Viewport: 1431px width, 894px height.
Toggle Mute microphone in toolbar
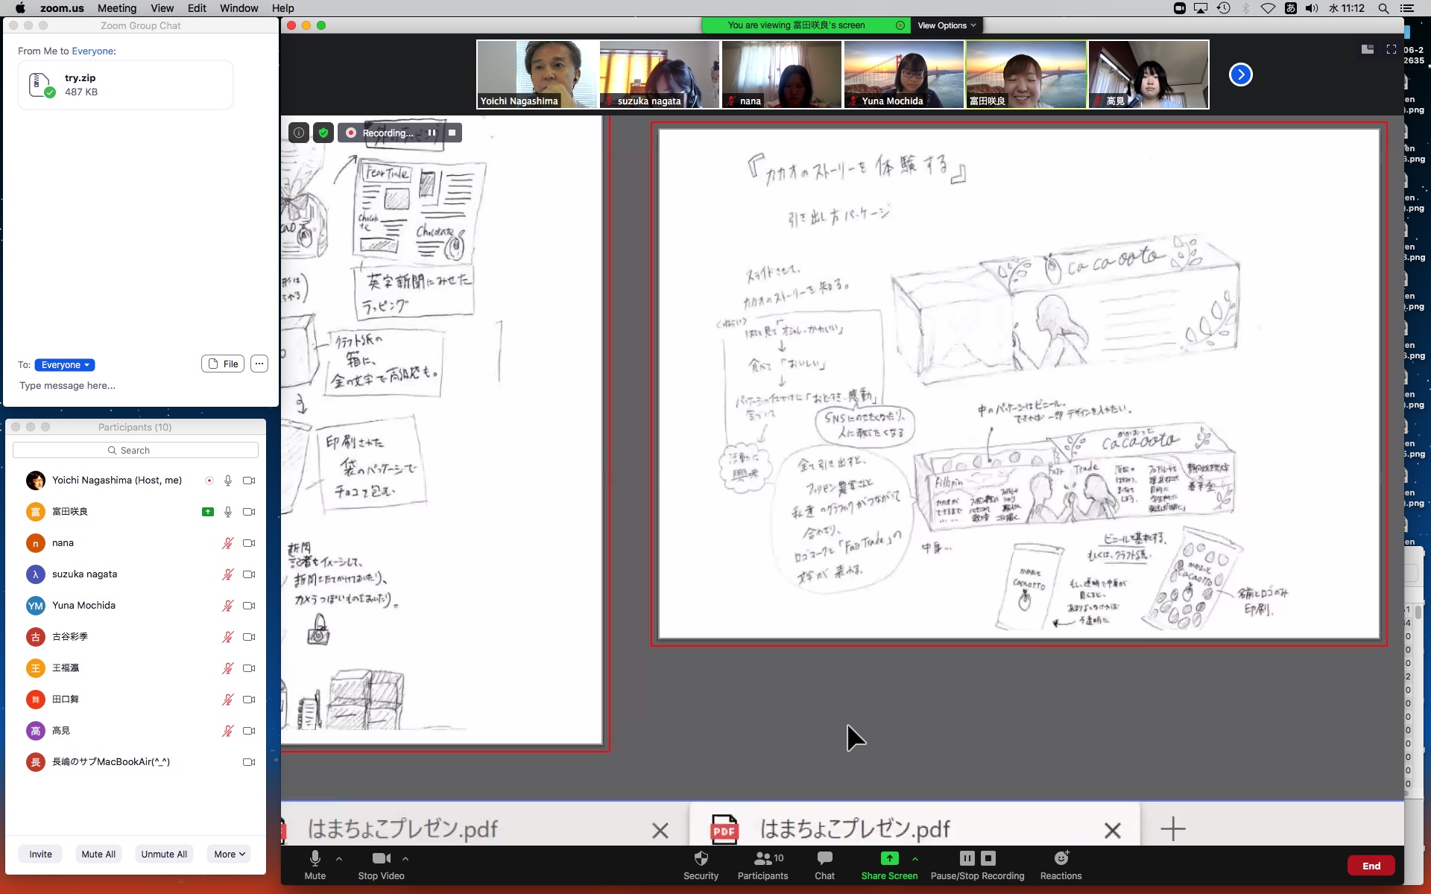tap(315, 859)
